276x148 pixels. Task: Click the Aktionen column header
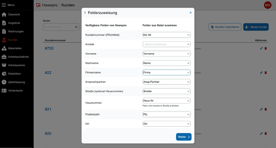(261, 40)
